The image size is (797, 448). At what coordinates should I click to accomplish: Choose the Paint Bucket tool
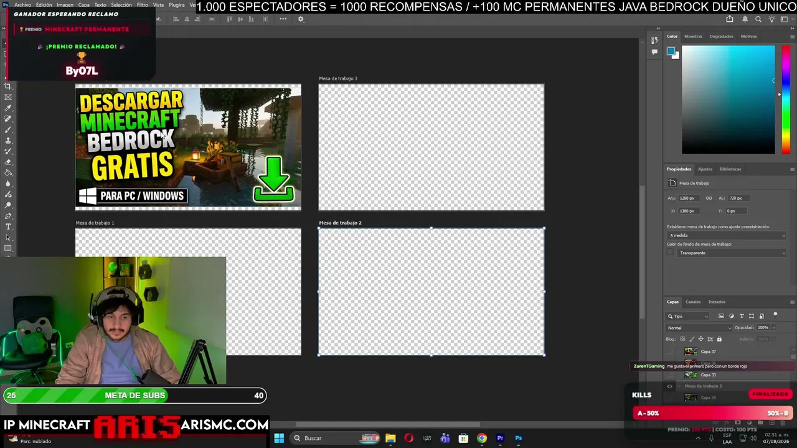coord(8,173)
